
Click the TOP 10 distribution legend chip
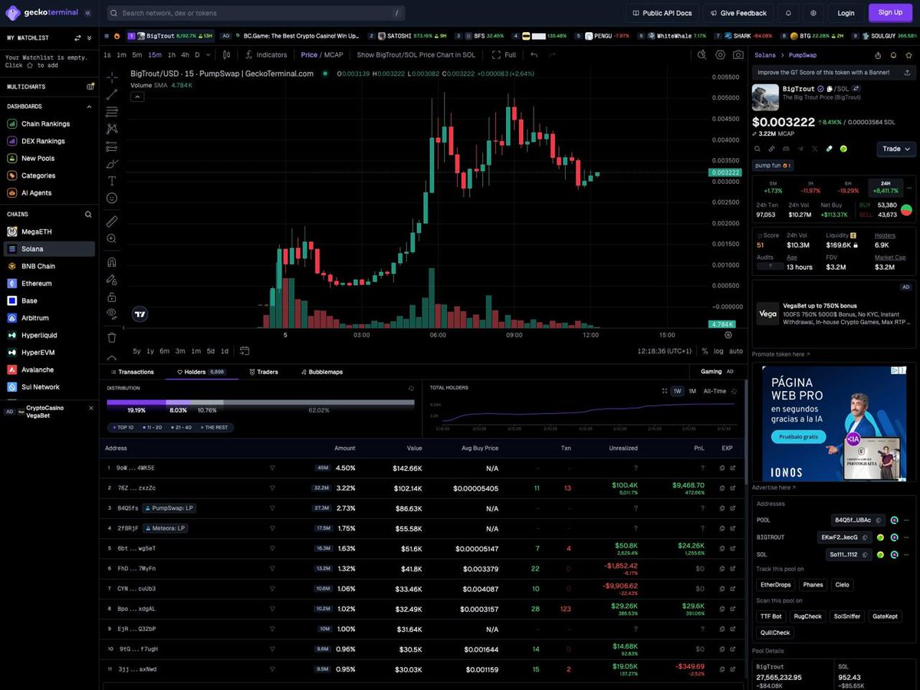tap(123, 427)
